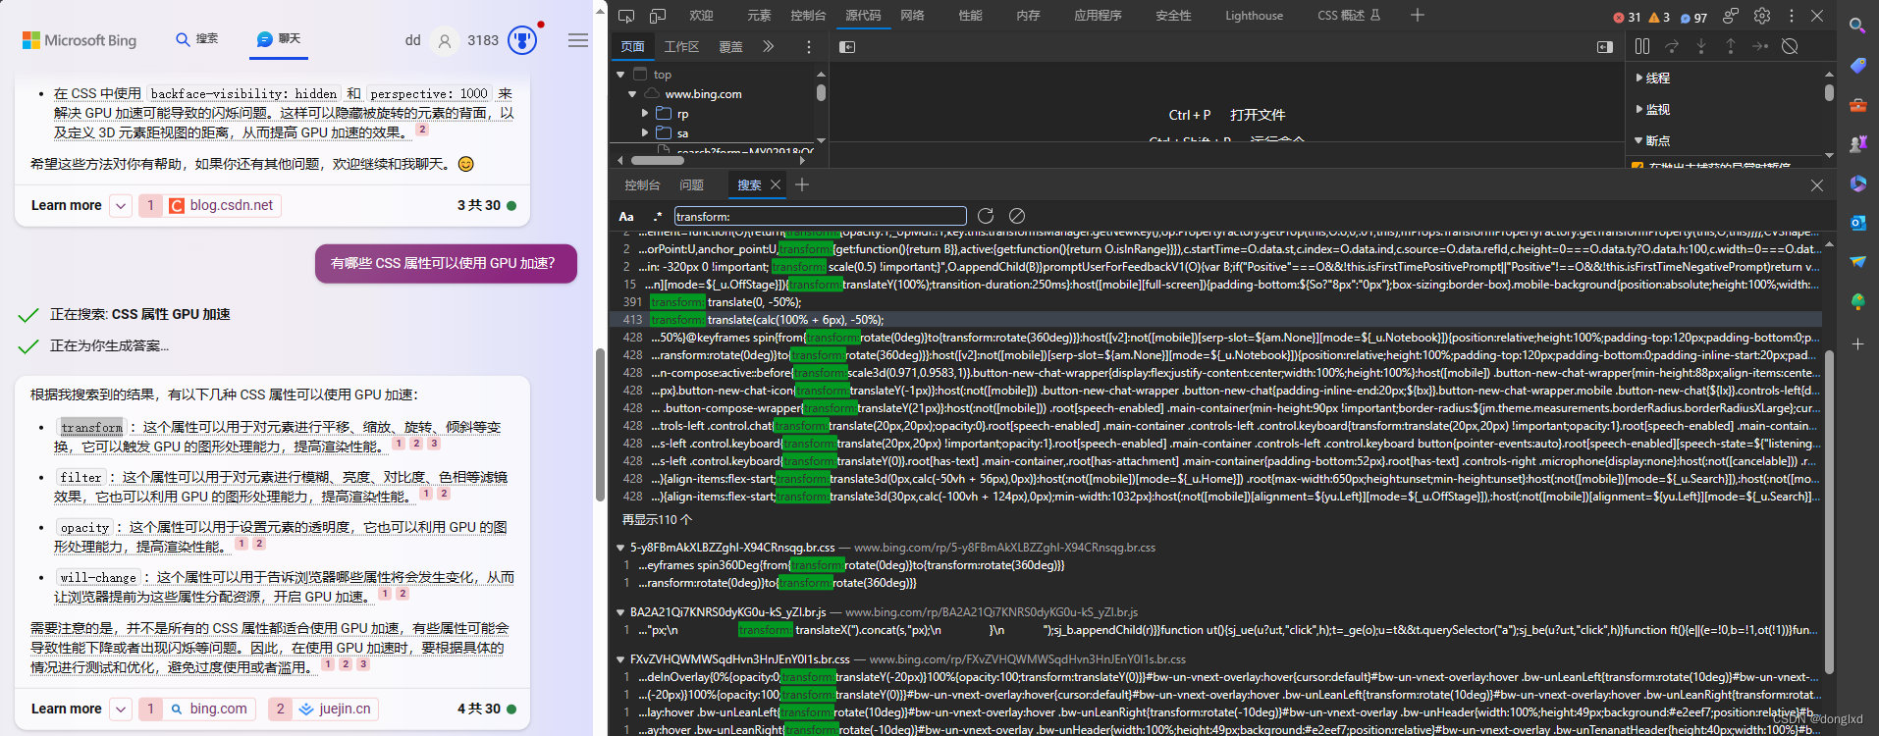Click the step out icon in debugger
Viewport: 1879px width, 736px height.
1731,46
